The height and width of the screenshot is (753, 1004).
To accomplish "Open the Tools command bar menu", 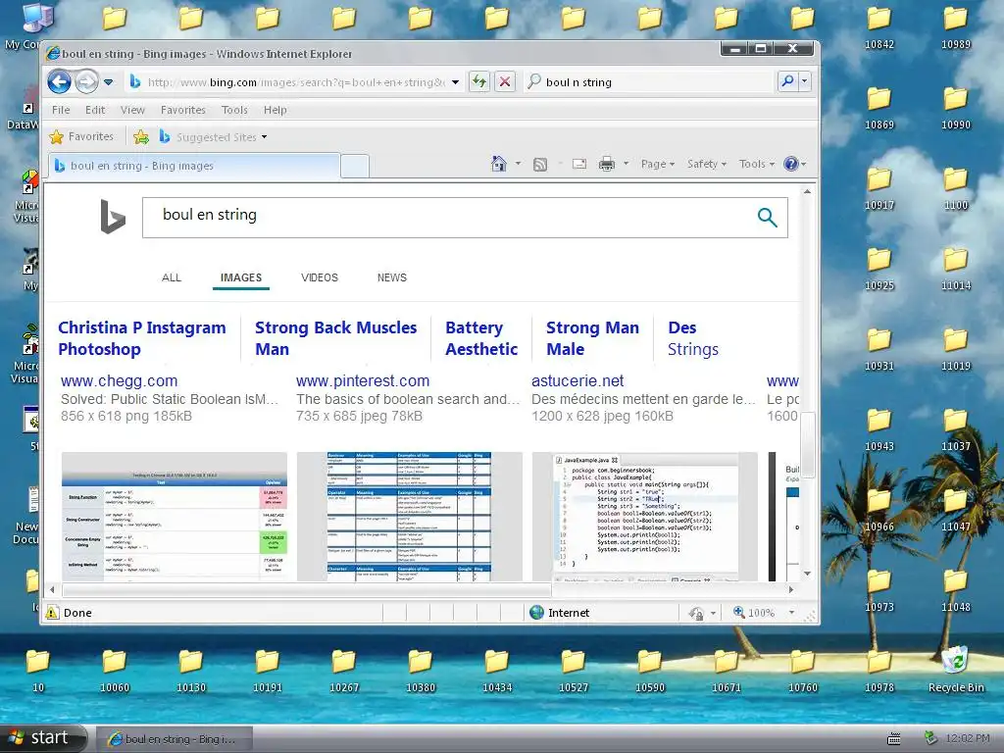I will coord(756,164).
